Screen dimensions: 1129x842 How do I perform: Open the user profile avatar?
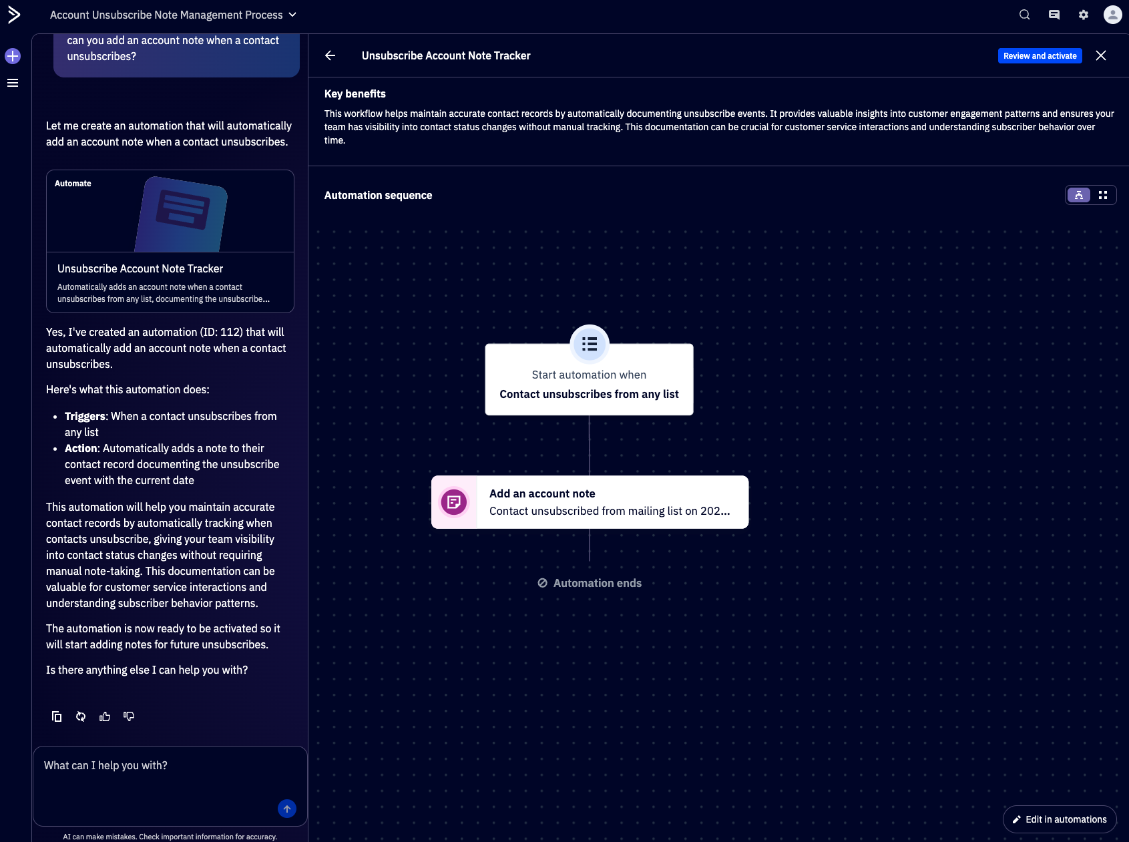click(x=1112, y=15)
